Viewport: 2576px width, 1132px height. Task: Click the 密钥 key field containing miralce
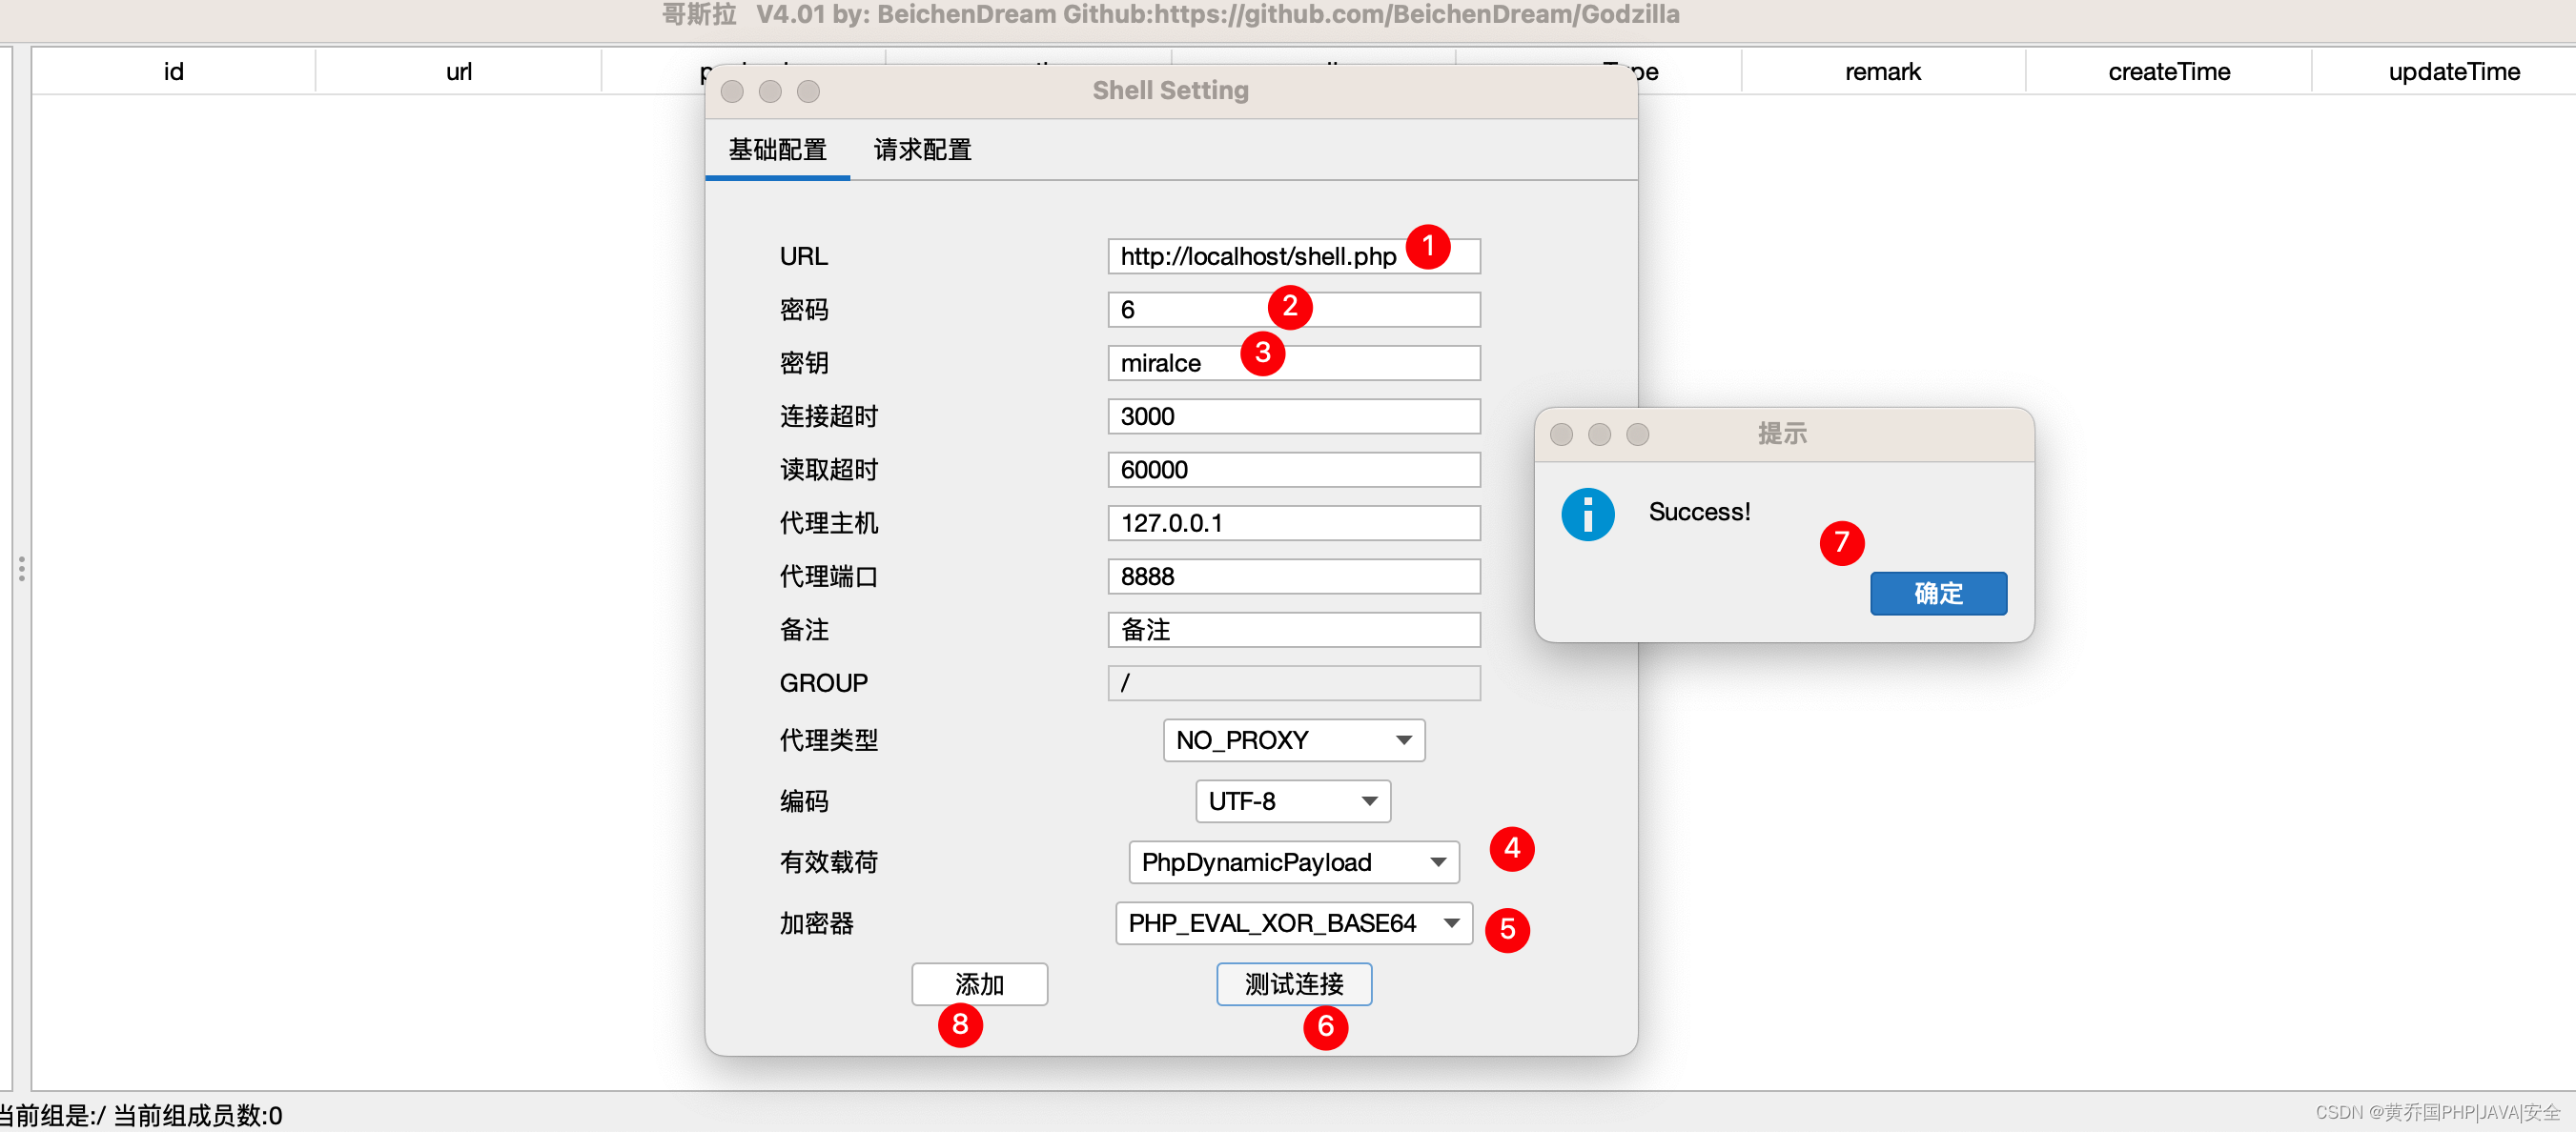pyautogui.click(x=1293, y=363)
